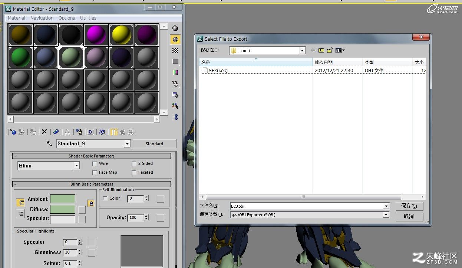Click the Opacity map button

click(x=161, y=218)
